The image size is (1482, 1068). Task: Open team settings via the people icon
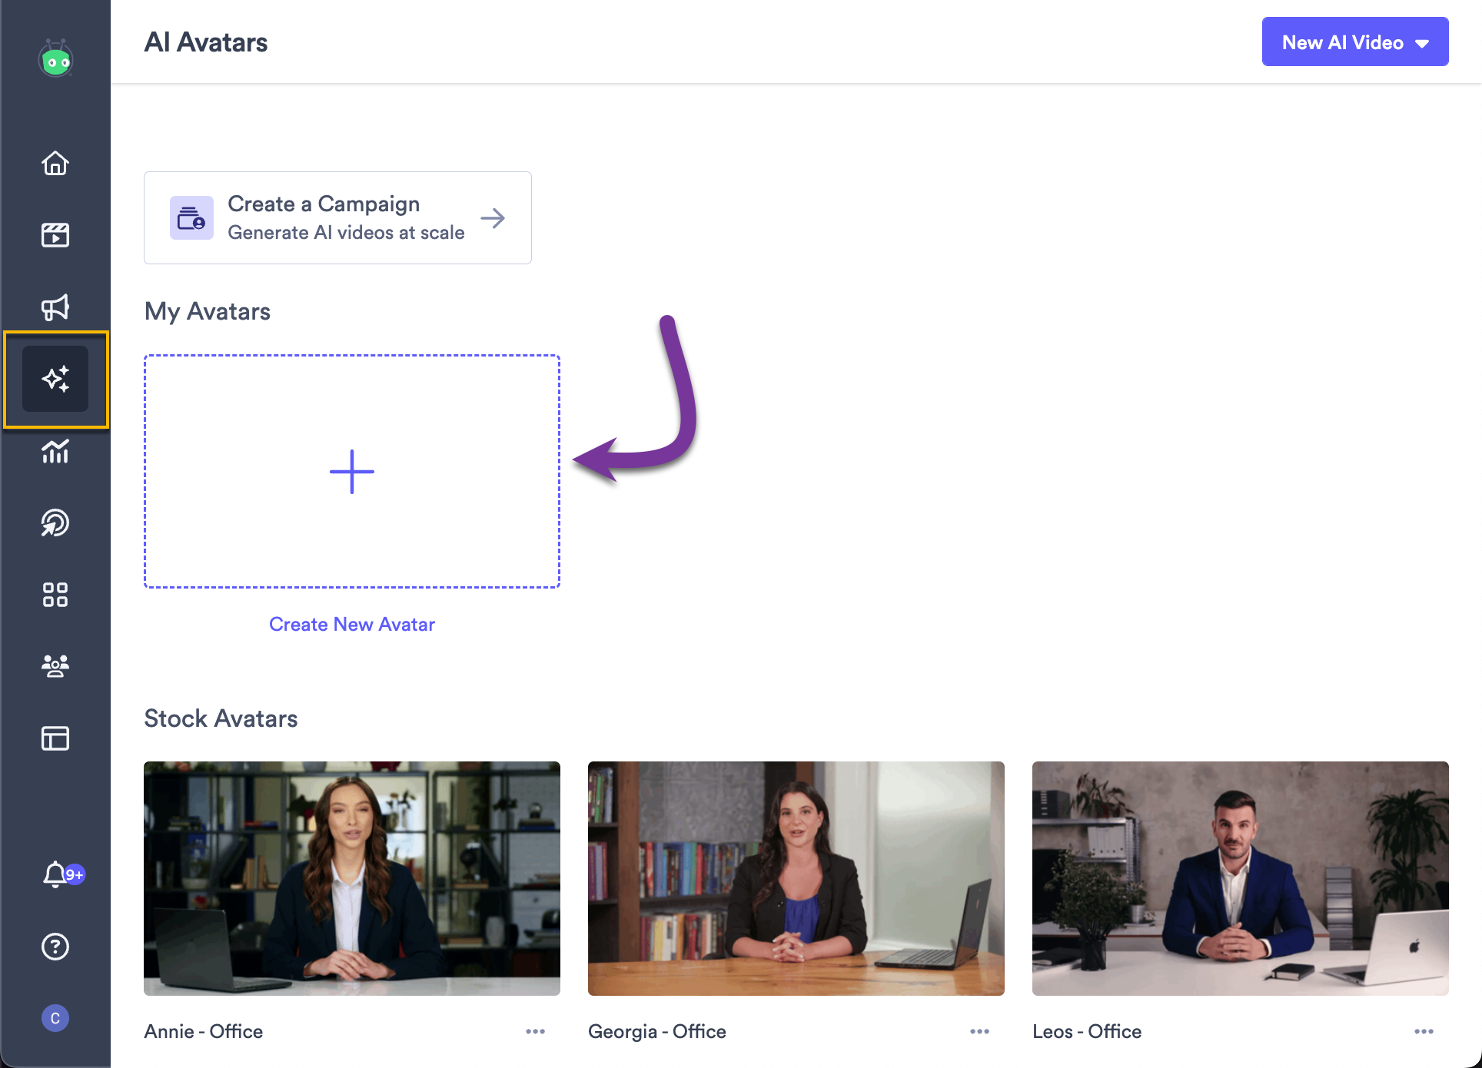(55, 665)
